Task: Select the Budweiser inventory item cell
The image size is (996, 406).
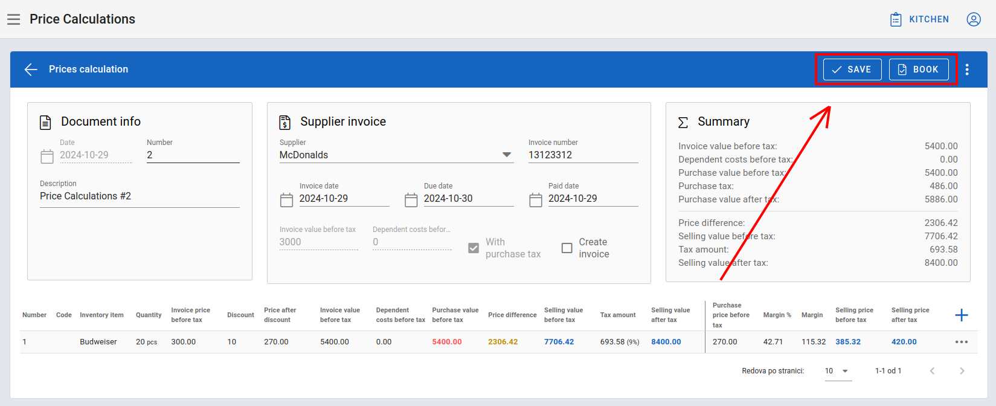Action: tap(98, 342)
